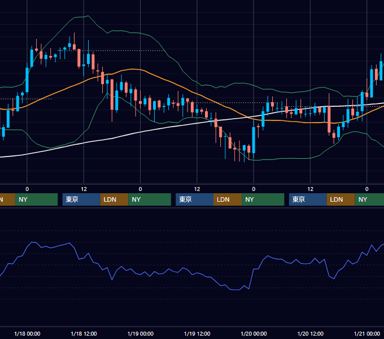Select the blue oscillator line in lower pane
The height and width of the screenshot is (339, 384).
[186, 270]
